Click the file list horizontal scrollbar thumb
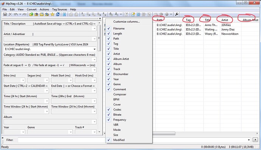The image size is (261, 150). tap(164, 133)
